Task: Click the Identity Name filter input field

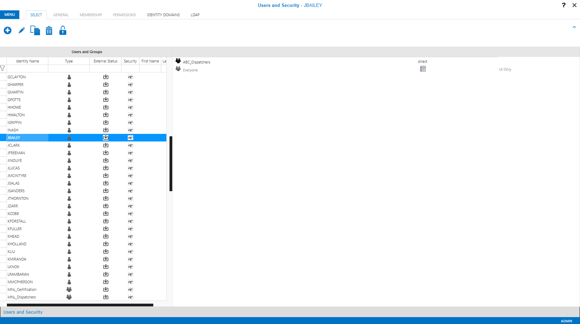Action: 27,68
